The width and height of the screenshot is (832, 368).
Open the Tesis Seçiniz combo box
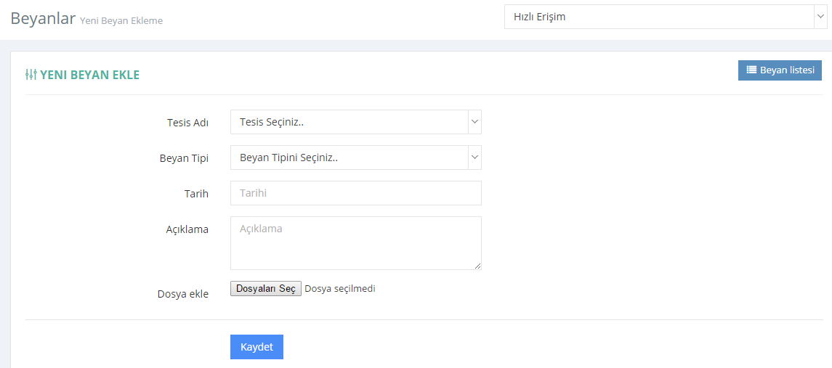355,122
